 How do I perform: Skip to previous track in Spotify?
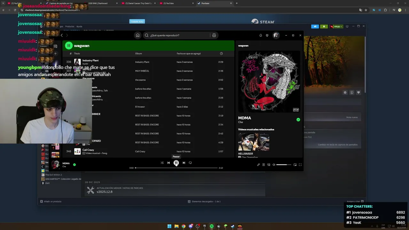click(168, 163)
